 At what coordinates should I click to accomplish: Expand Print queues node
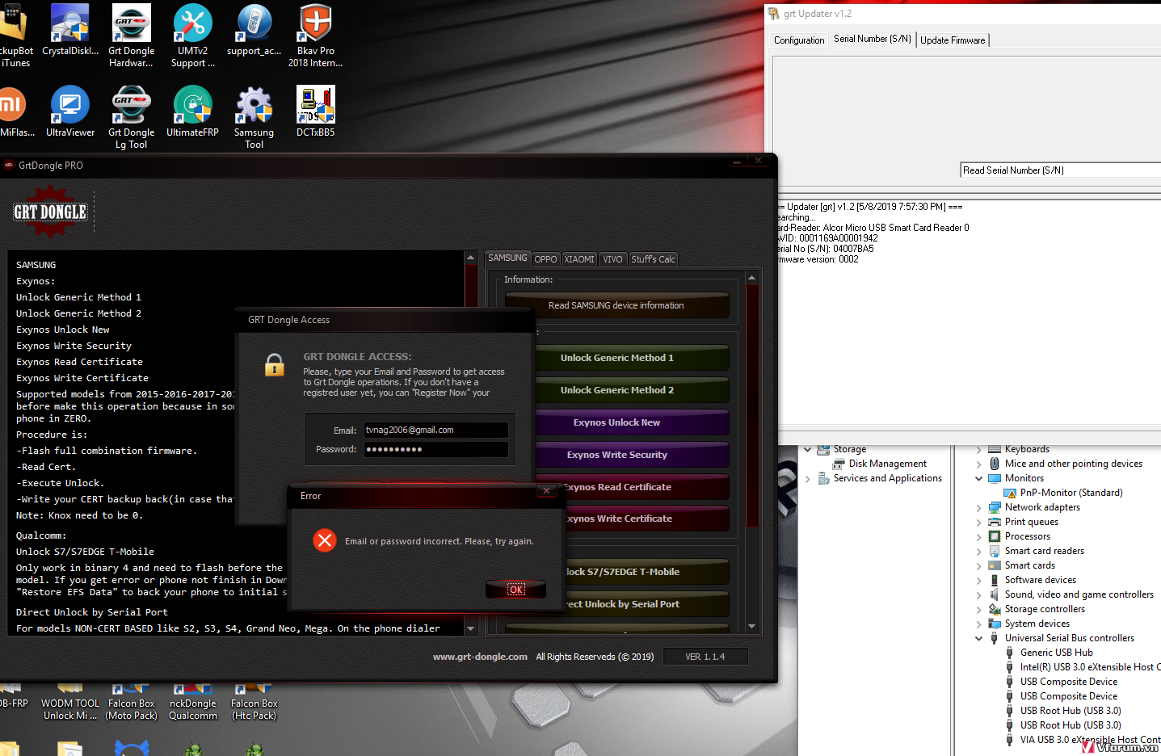tap(978, 523)
